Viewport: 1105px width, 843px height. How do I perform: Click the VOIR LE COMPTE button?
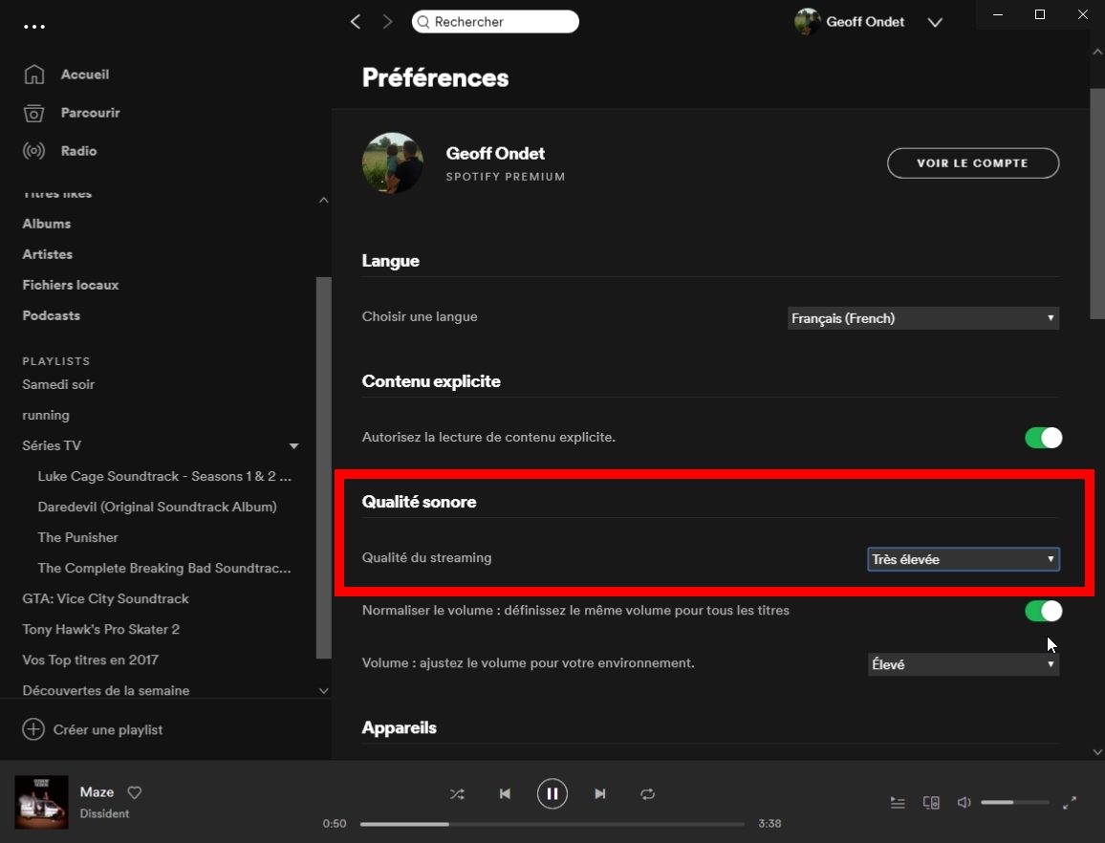[x=972, y=162]
